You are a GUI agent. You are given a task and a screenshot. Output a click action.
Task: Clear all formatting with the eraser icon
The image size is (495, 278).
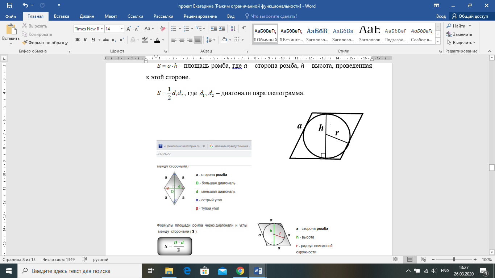[163, 29]
